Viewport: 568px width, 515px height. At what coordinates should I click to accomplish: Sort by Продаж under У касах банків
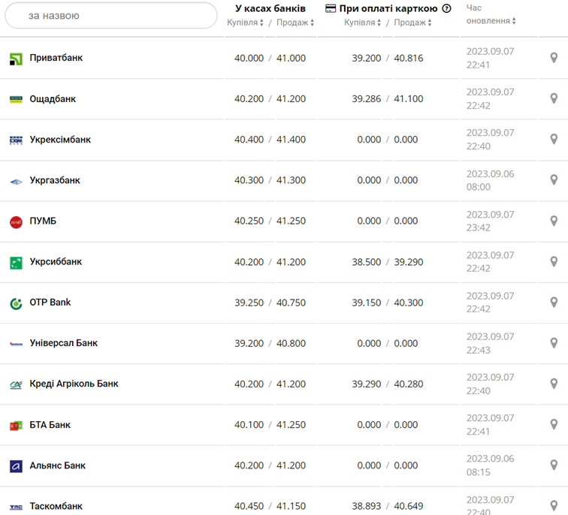pyautogui.click(x=295, y=23)
